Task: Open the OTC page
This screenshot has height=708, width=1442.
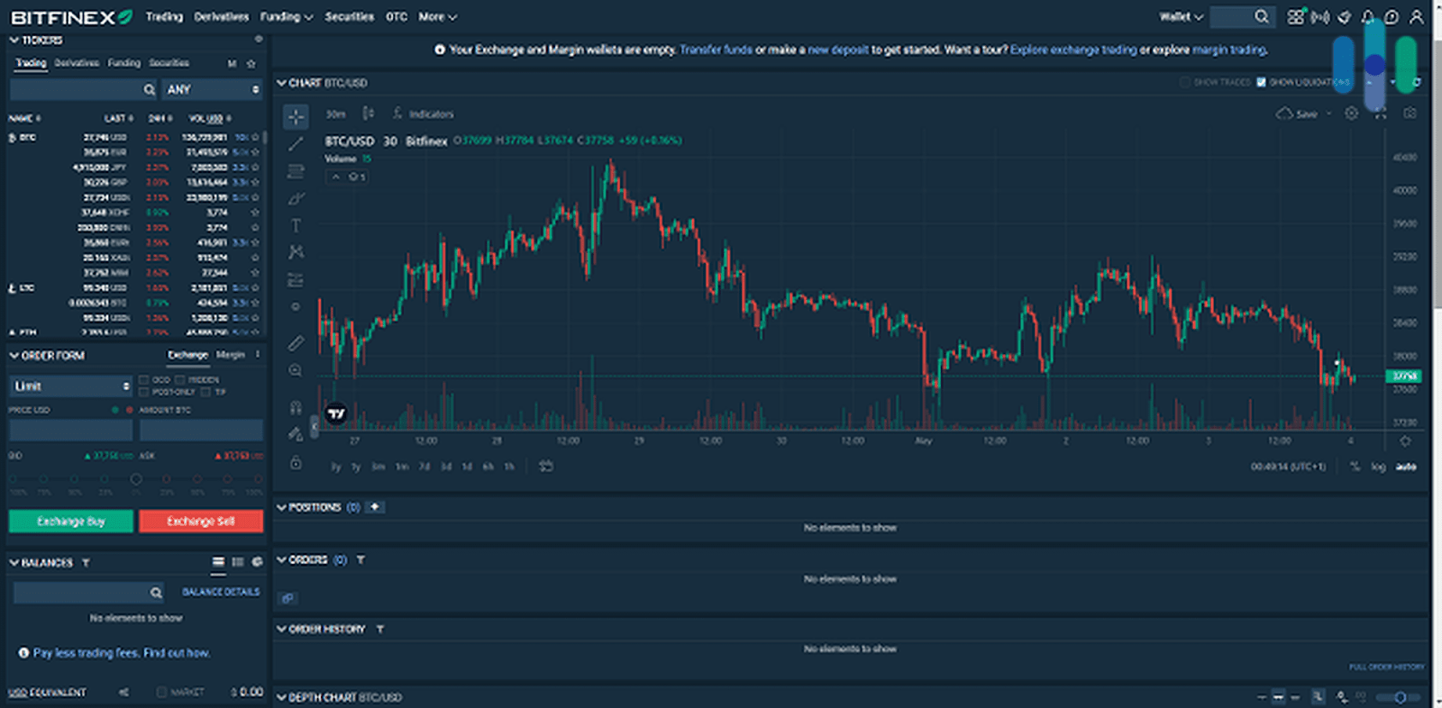Action: tap(397, 16)
